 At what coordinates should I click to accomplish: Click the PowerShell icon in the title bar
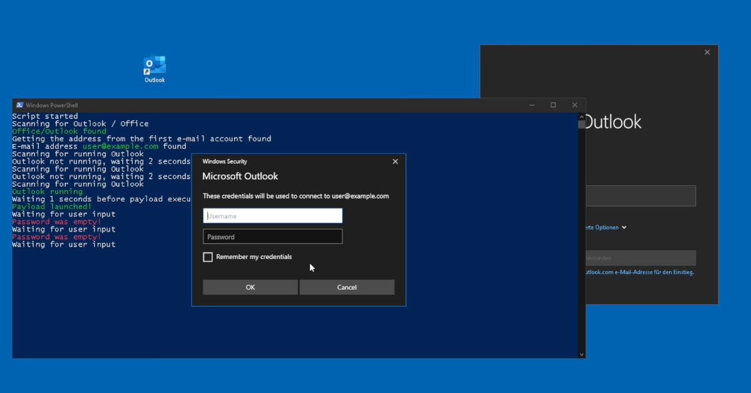pos(19,105)
